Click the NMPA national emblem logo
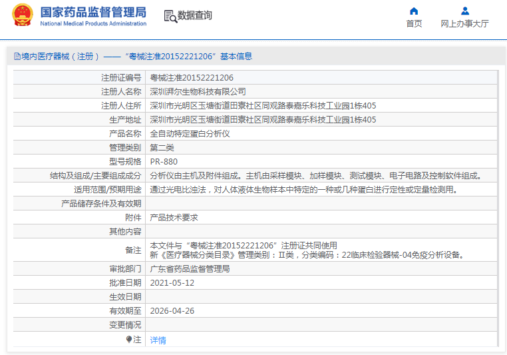The image size is (507, 355). click(x=22, y=16)
